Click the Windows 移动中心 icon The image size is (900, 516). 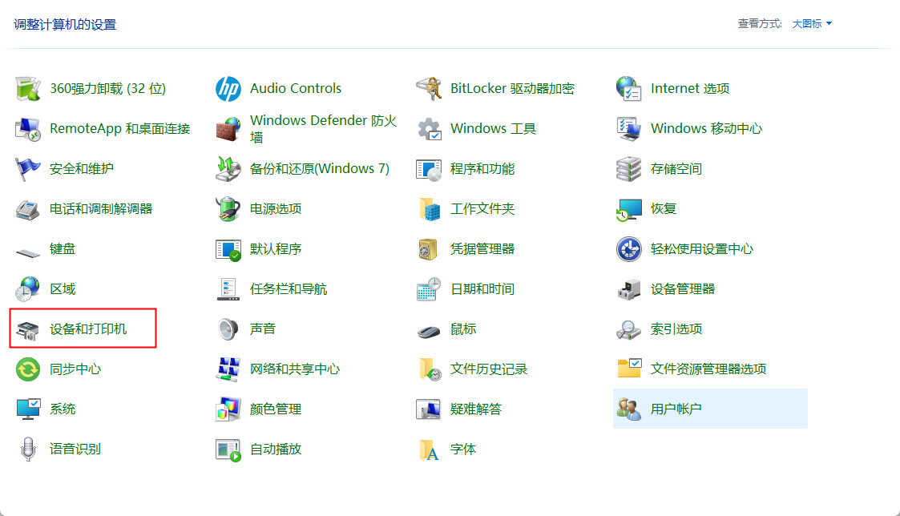pyautogui.click(x=628, y=128)
